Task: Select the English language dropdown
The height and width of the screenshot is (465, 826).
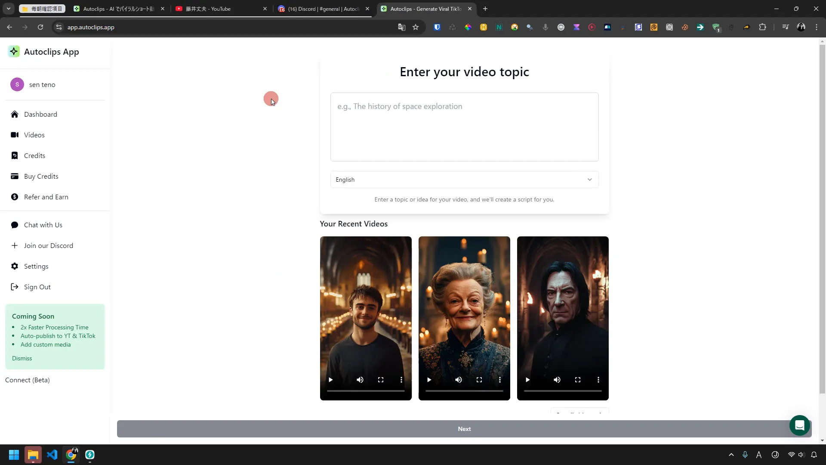Action: [465, 180]
